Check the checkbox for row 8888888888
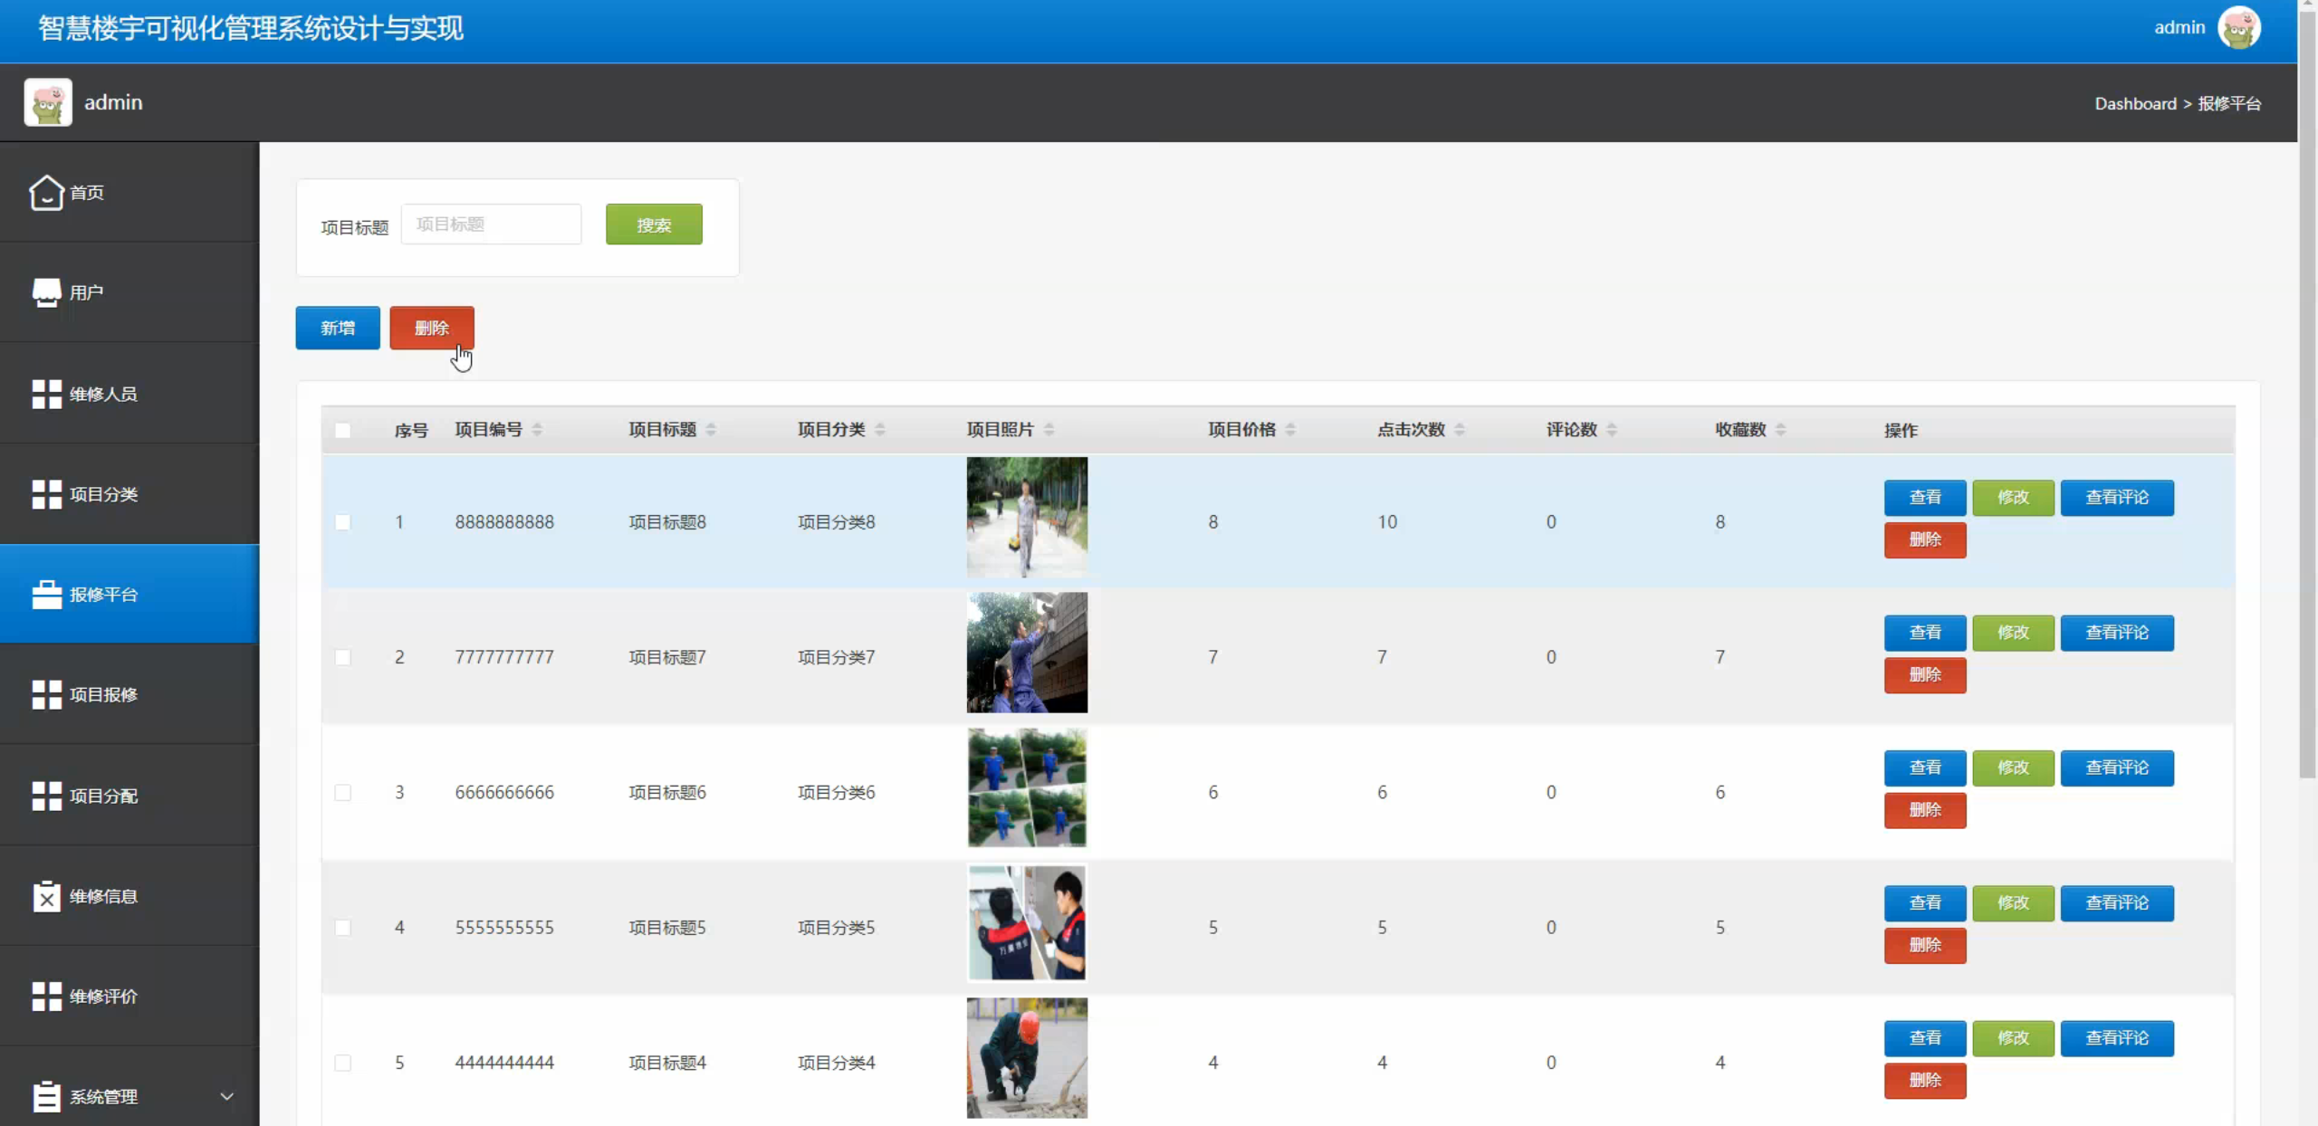Screen dimensions: 2318x1126 click(x=342, y=522)
